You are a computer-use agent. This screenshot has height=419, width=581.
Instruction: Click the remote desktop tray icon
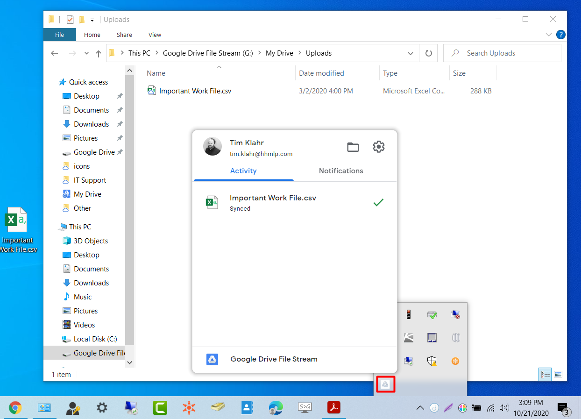pyautogui.click(x=409, y=361)
